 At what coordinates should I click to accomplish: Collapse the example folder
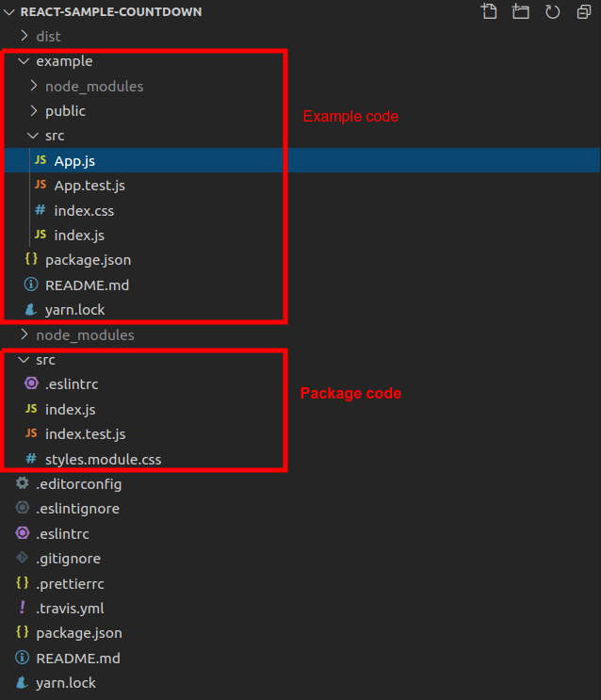tap(24, 61)
